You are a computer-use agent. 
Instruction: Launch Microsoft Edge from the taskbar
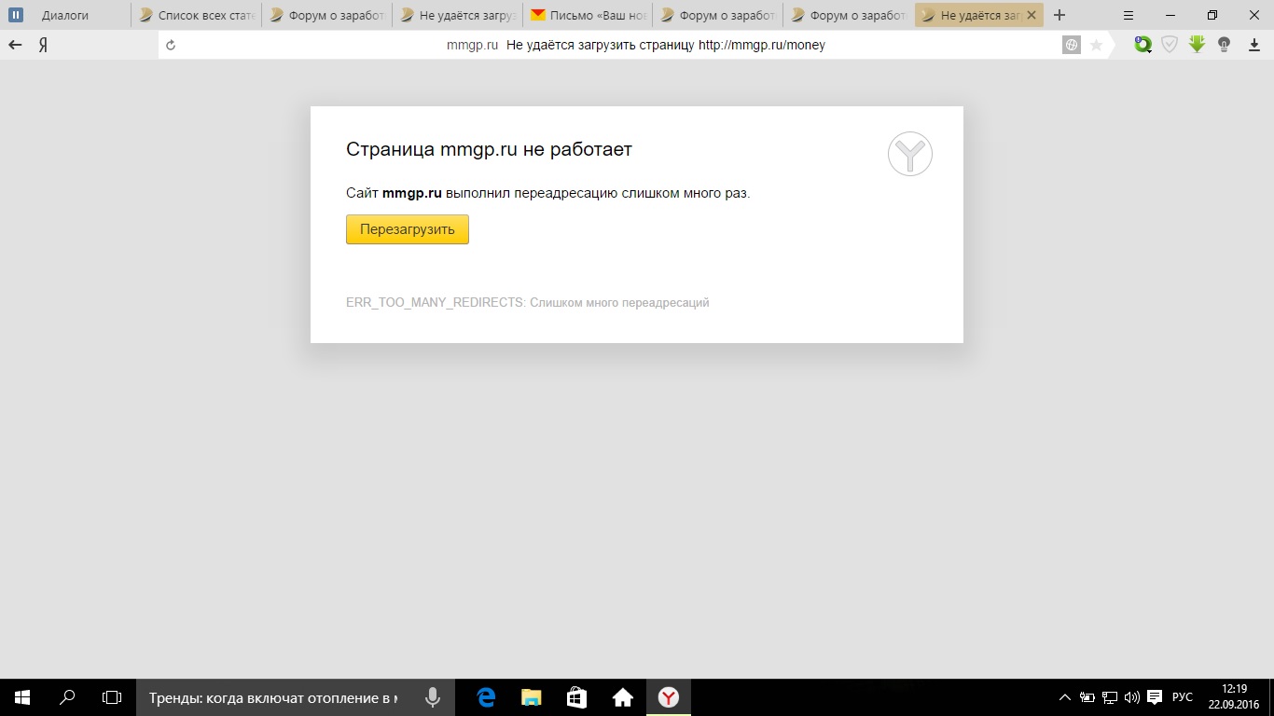tap(485, 697)
